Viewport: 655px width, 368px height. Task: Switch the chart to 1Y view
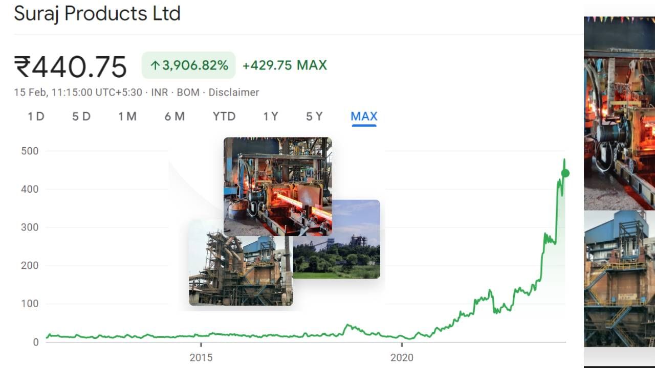271,117
